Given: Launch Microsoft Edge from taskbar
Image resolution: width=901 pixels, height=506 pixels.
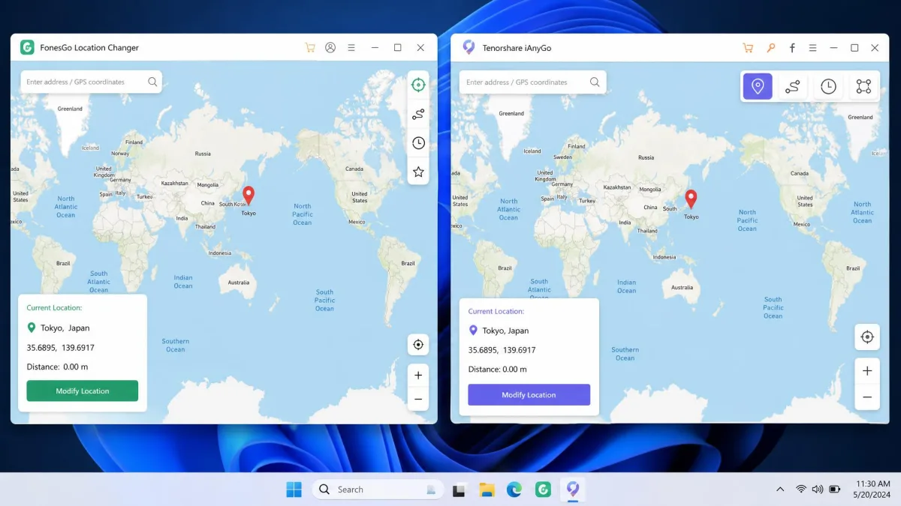Looking at the screenshot, I should click(x=514, y=490).
